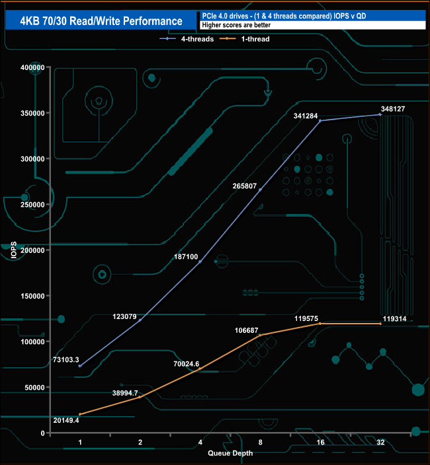Click the 4-threads data point at QD 4
430x465 pixels.
(200, 262)
